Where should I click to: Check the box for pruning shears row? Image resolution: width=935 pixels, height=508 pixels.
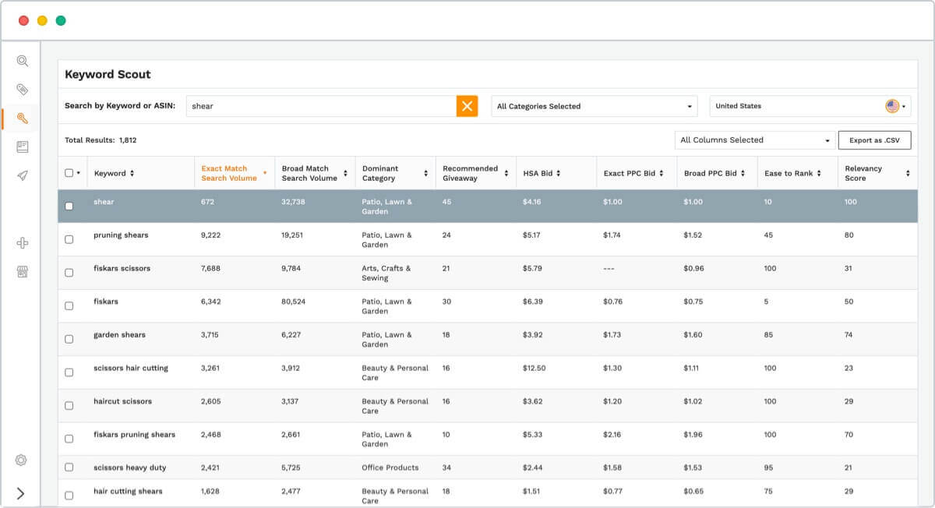pyautogui.click(x=69, y=239)
